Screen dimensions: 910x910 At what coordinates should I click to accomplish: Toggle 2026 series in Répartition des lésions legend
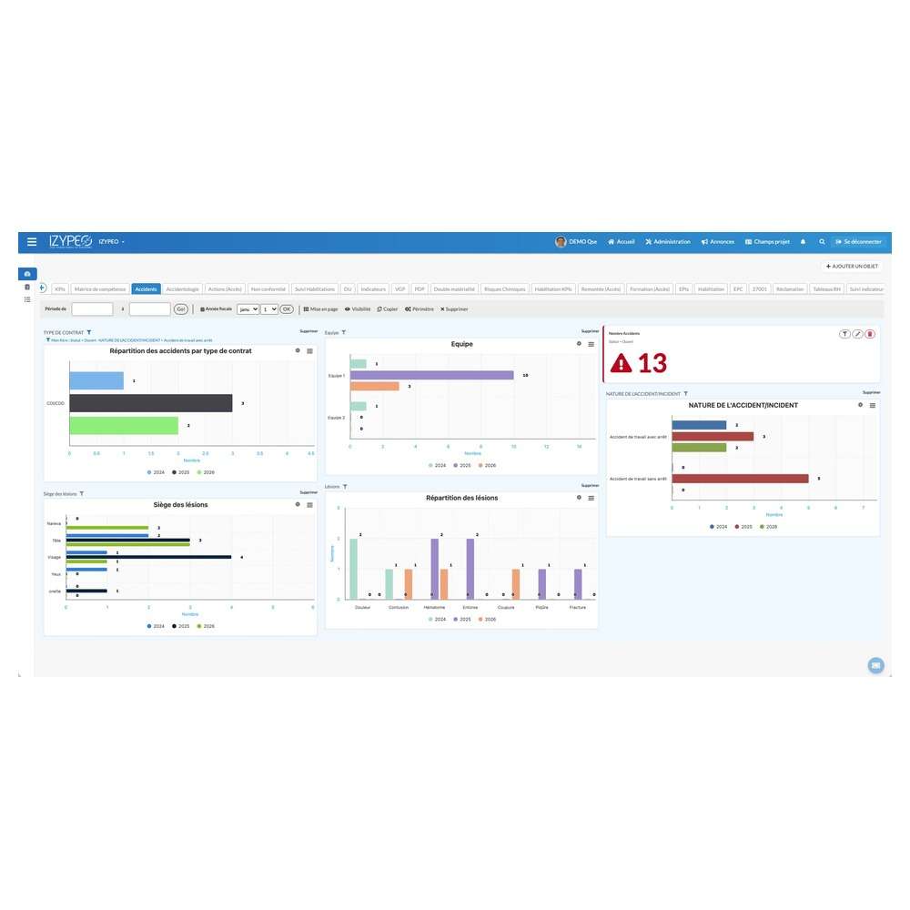pyautogui.click(x=488, y=619)
